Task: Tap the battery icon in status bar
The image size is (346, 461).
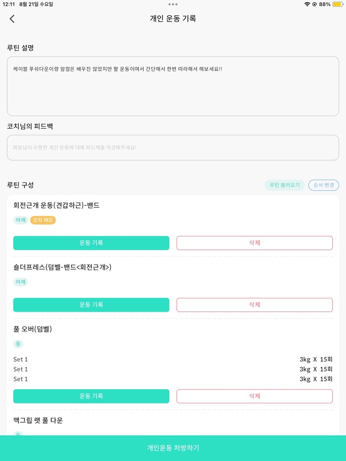Action: pos(337,4)
